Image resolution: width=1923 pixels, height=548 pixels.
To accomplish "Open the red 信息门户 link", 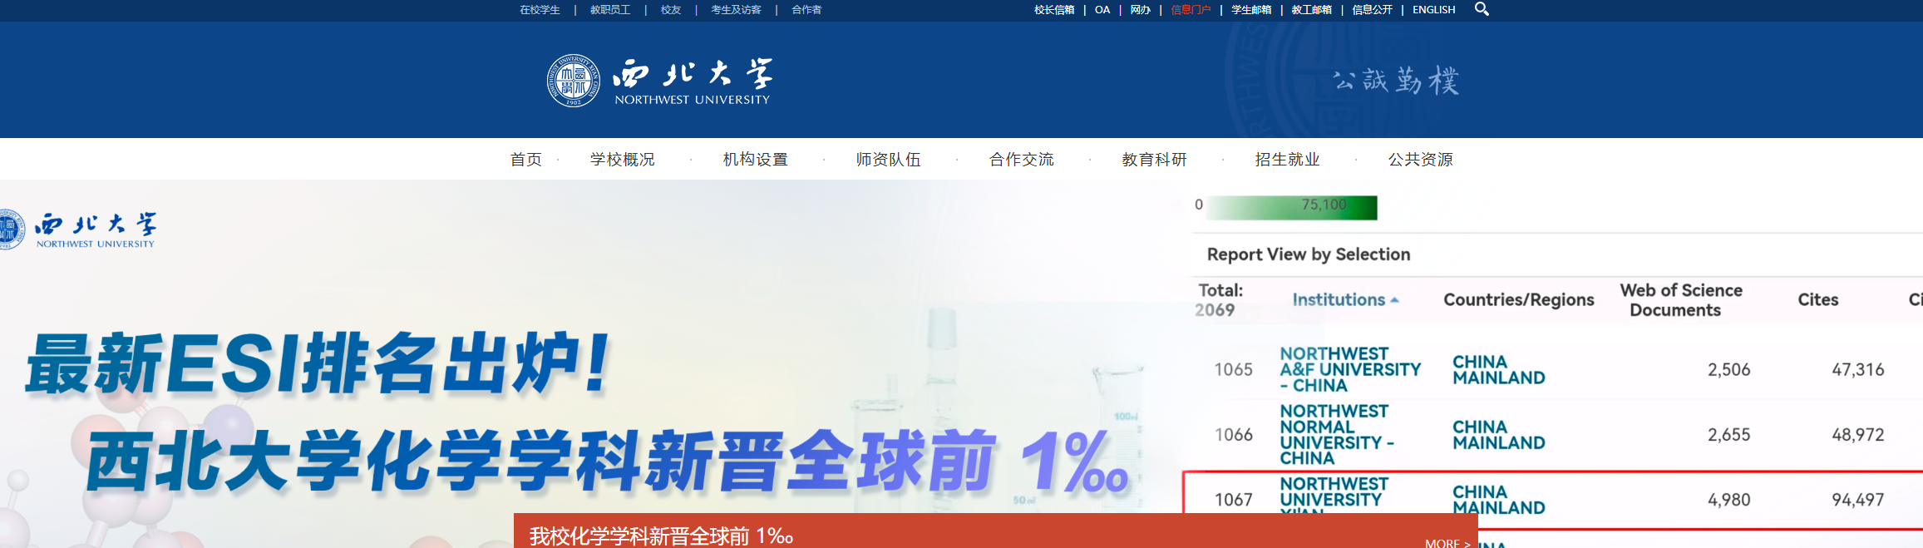I will (x=1191, y=10).
